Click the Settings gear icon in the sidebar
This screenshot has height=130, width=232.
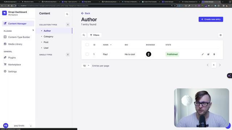click(x=5, y=71)
